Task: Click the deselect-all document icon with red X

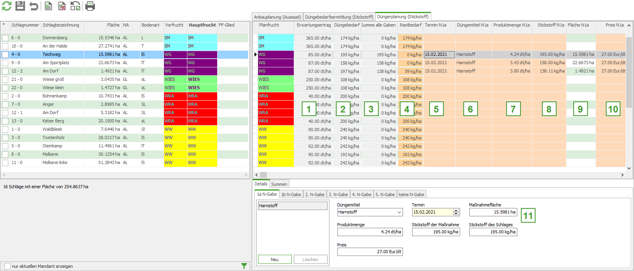Action: [62, 6]
